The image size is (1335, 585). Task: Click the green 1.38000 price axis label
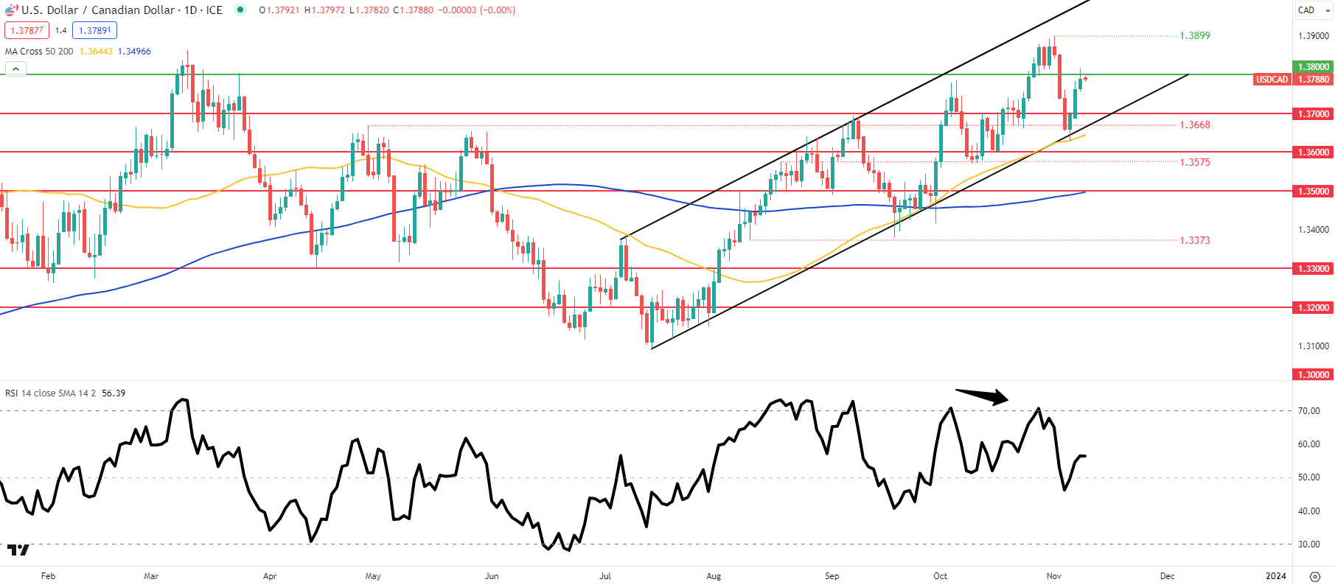(x=1313, y=67)
